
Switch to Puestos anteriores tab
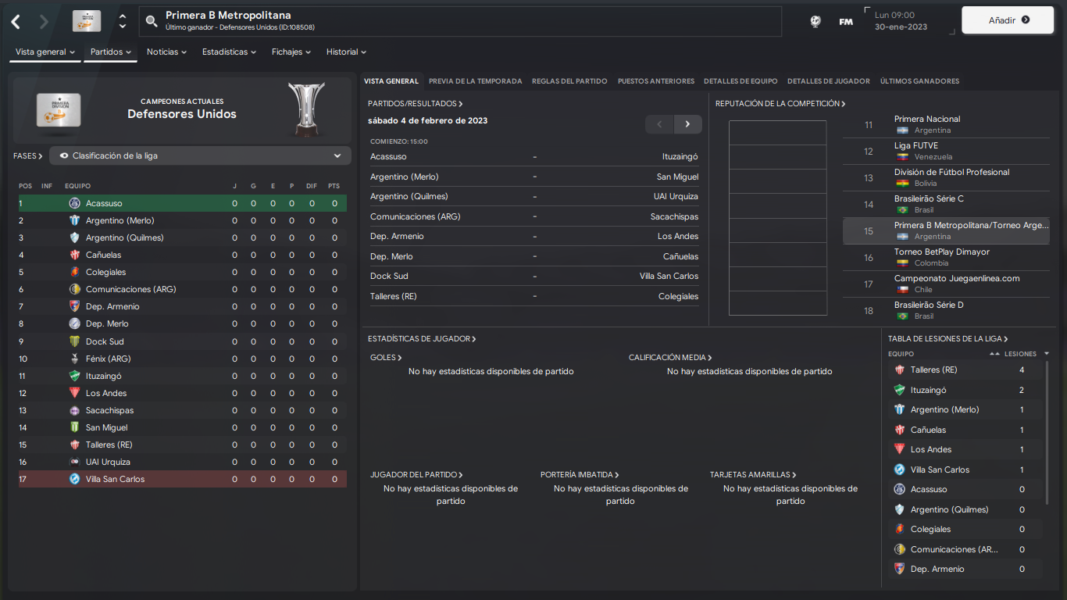[655, 81]
